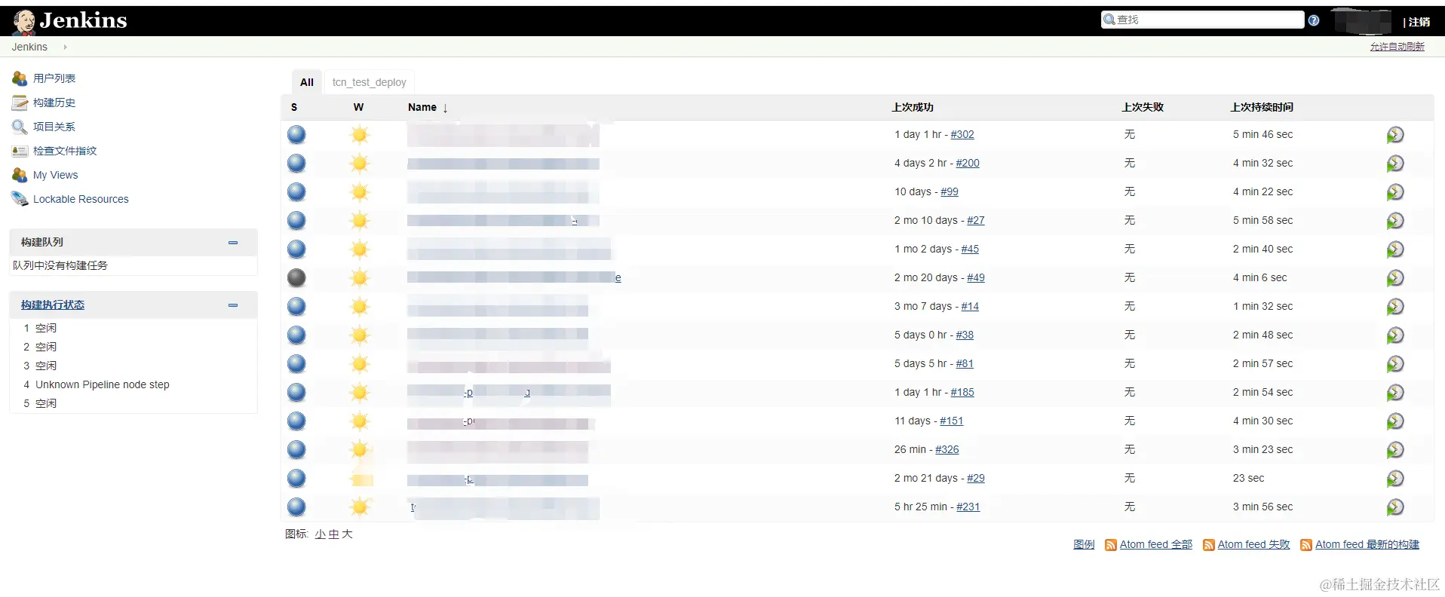Click the Jenkins logo in the header
Screen dimensions: 1445x597
[x=70, y=21]
